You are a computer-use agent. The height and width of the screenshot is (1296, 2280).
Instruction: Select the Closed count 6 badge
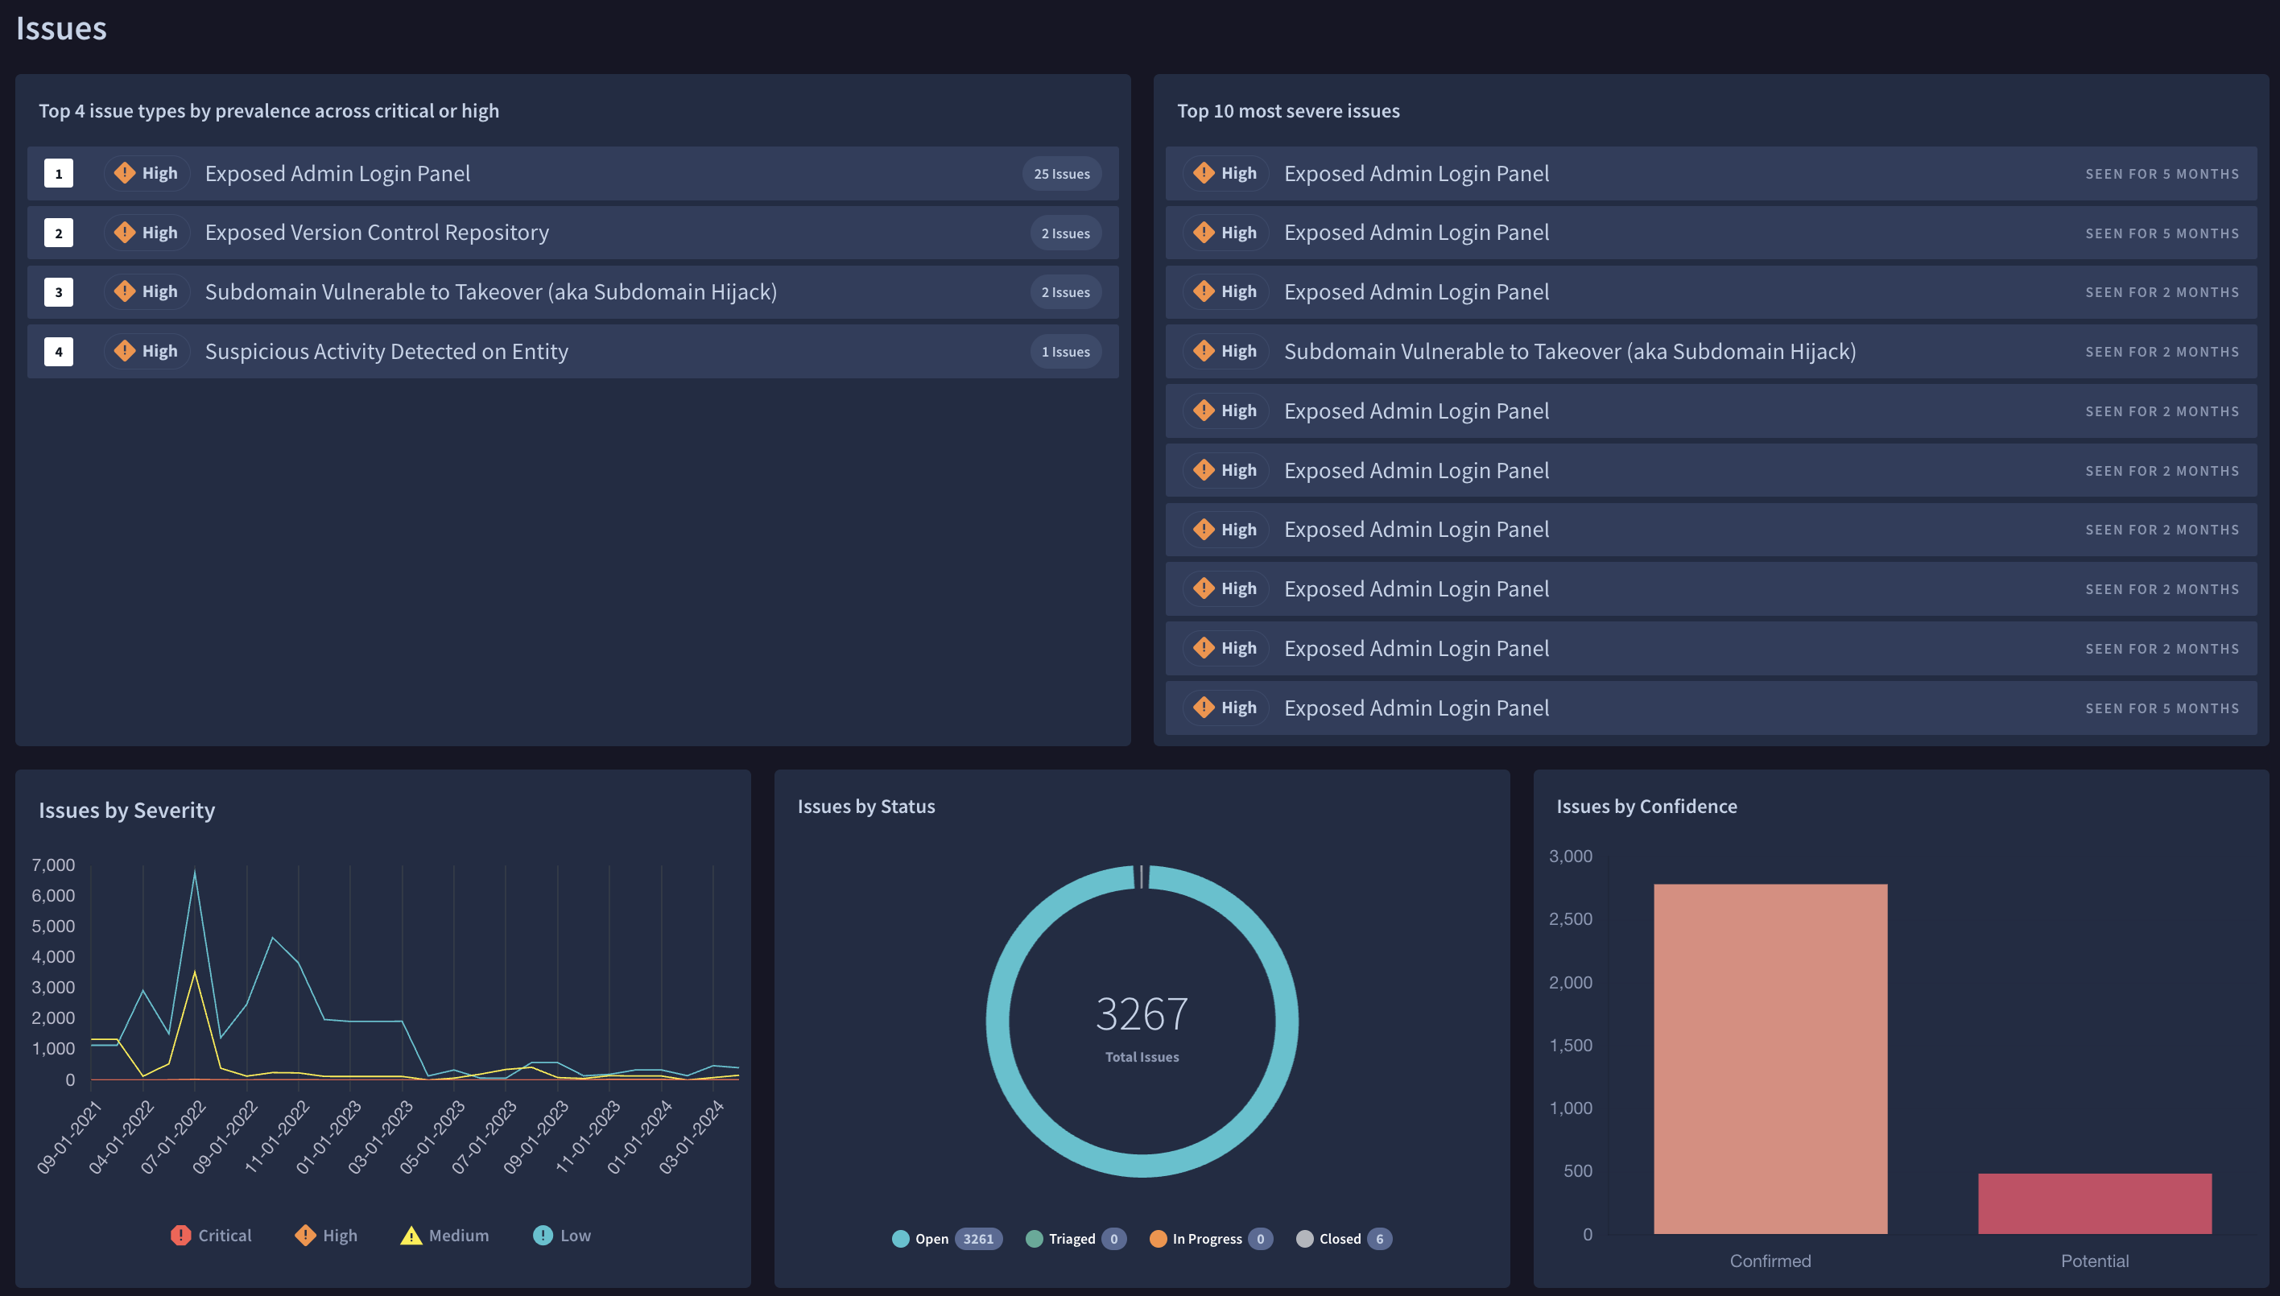(x=1379, y=1239)
